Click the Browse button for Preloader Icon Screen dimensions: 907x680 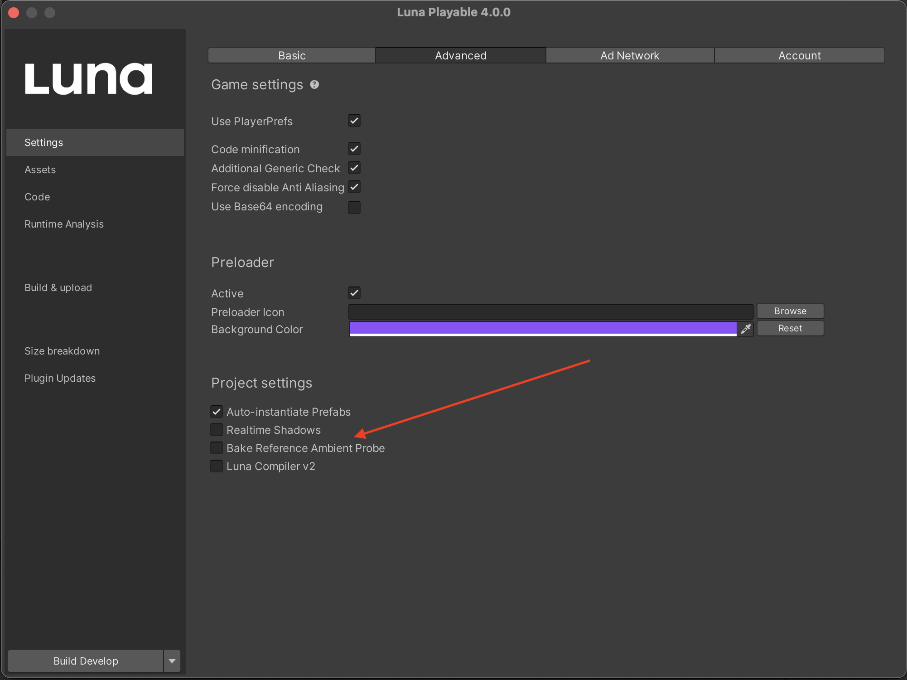790,310
